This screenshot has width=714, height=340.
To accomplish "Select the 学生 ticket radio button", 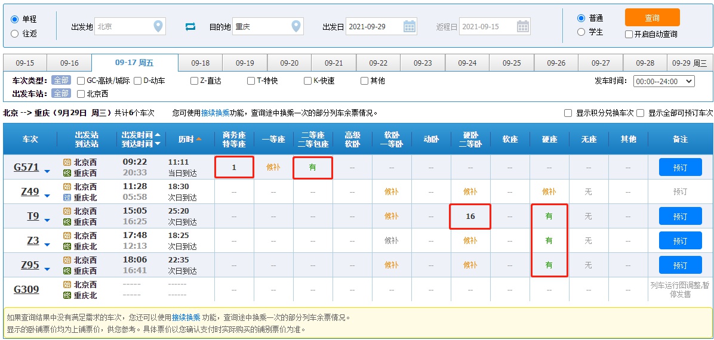I will tap(581, 32).
